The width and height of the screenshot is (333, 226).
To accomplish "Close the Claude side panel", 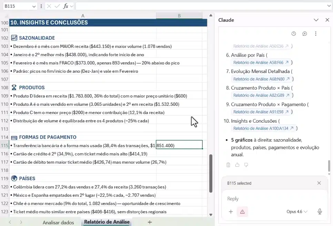I will 327,20.
